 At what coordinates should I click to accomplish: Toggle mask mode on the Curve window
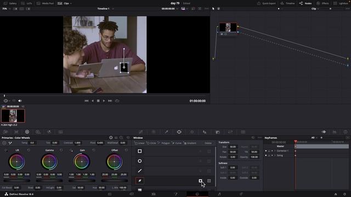[209, 181]
